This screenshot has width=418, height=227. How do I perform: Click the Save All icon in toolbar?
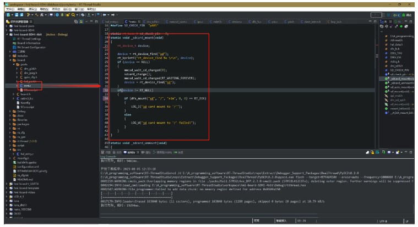(x=21, y=15)
